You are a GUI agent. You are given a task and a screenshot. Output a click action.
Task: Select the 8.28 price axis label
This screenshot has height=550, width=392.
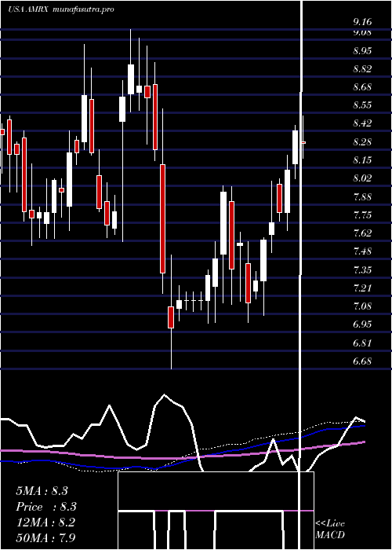pyautogui.click(x=362, y=142)
